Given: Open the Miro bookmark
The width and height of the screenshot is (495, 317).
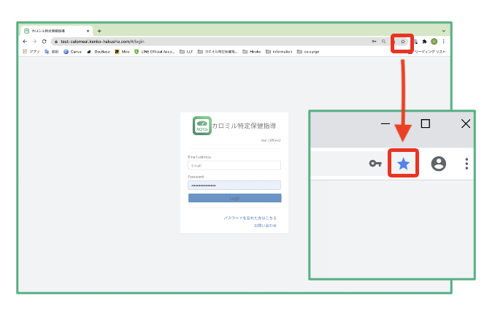Looking at the screenshot, I should pyautogui.click(x=121, y=52).
